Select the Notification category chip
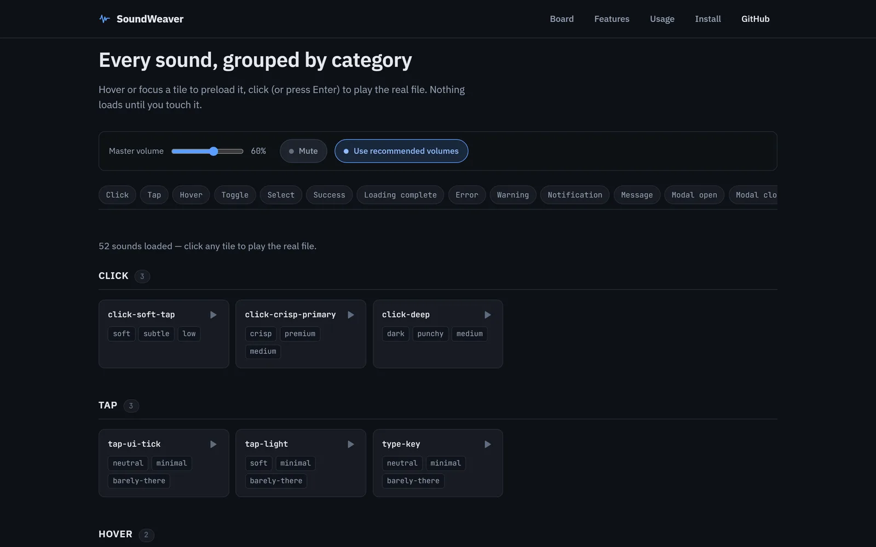Viewport: 876px width, 547px height. pos(575,195)
